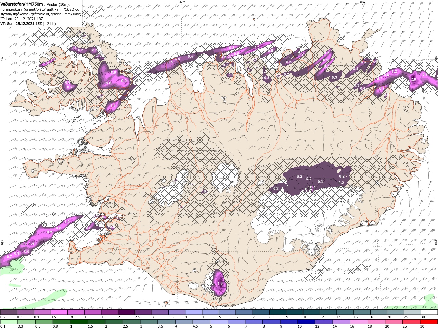Image resolution: width=438 pixels, height=329 pixels.
Task: Click the 0.2 label on the upper scale
Action: 3,317
